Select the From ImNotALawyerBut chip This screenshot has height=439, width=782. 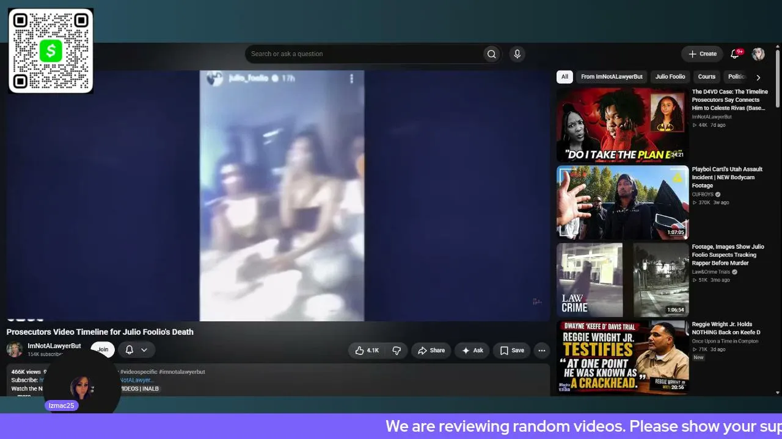point(612,77)
